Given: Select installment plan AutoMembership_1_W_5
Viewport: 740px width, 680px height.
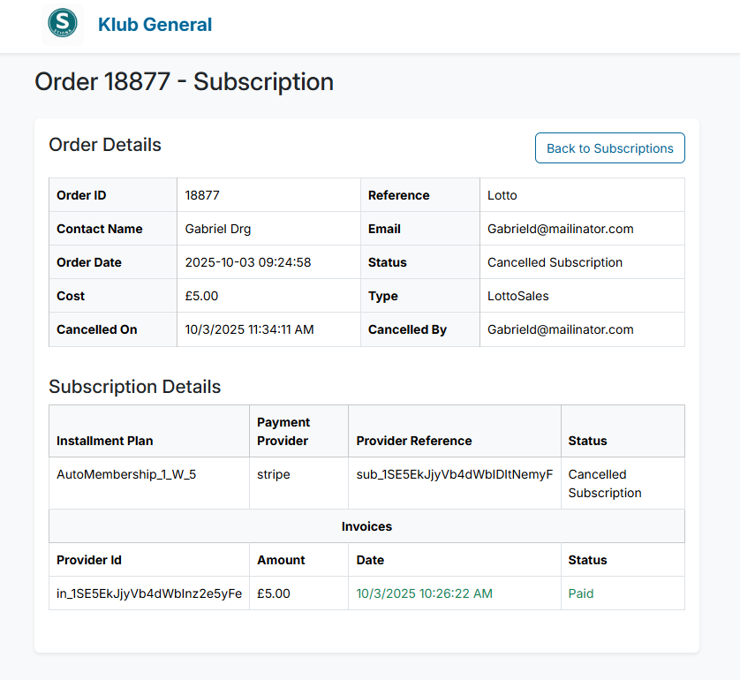Looking at the screenshot, I should (126, 474).
